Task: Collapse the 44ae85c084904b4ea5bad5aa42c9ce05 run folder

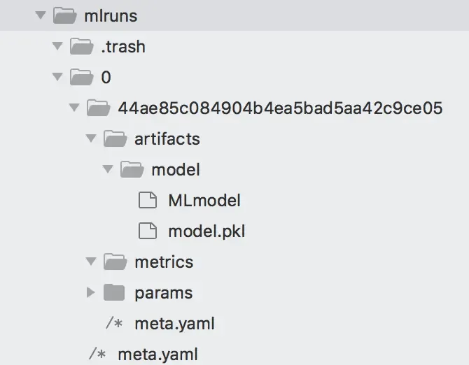Action: click(74, 107)
